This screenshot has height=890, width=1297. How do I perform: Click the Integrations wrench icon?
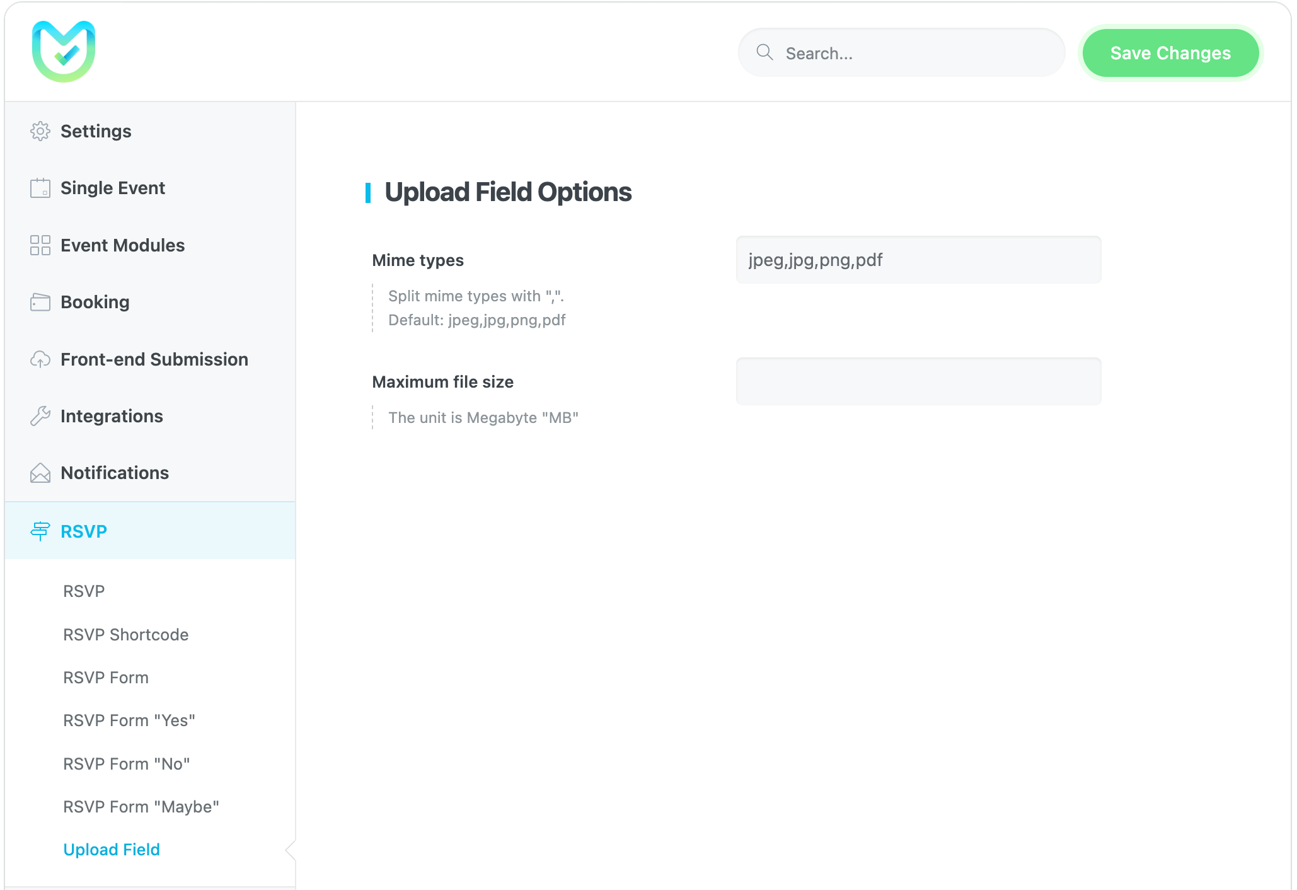pos(40,416)
